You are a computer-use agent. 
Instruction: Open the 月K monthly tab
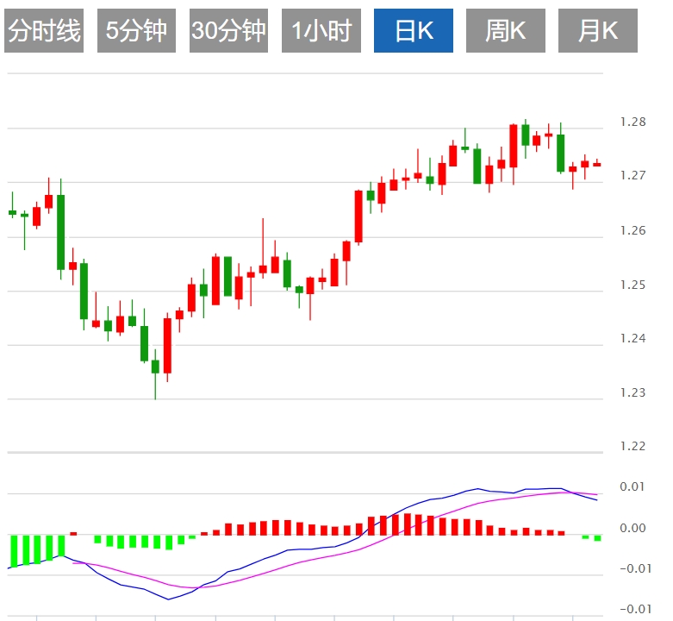point(598,32)
